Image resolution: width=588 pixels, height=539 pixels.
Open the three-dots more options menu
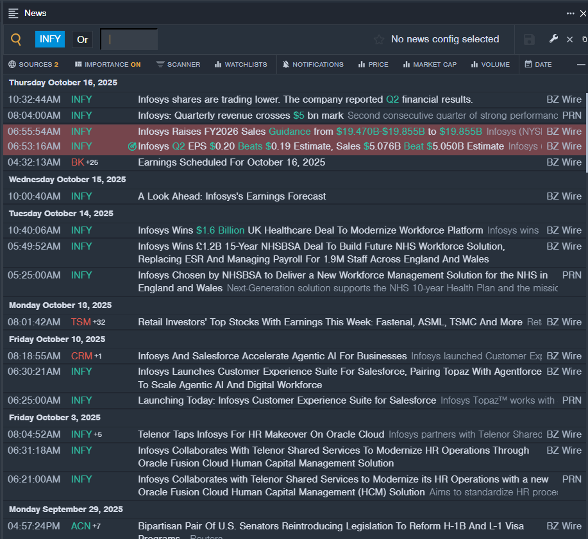pyautogui.click(x=571, y=13)
